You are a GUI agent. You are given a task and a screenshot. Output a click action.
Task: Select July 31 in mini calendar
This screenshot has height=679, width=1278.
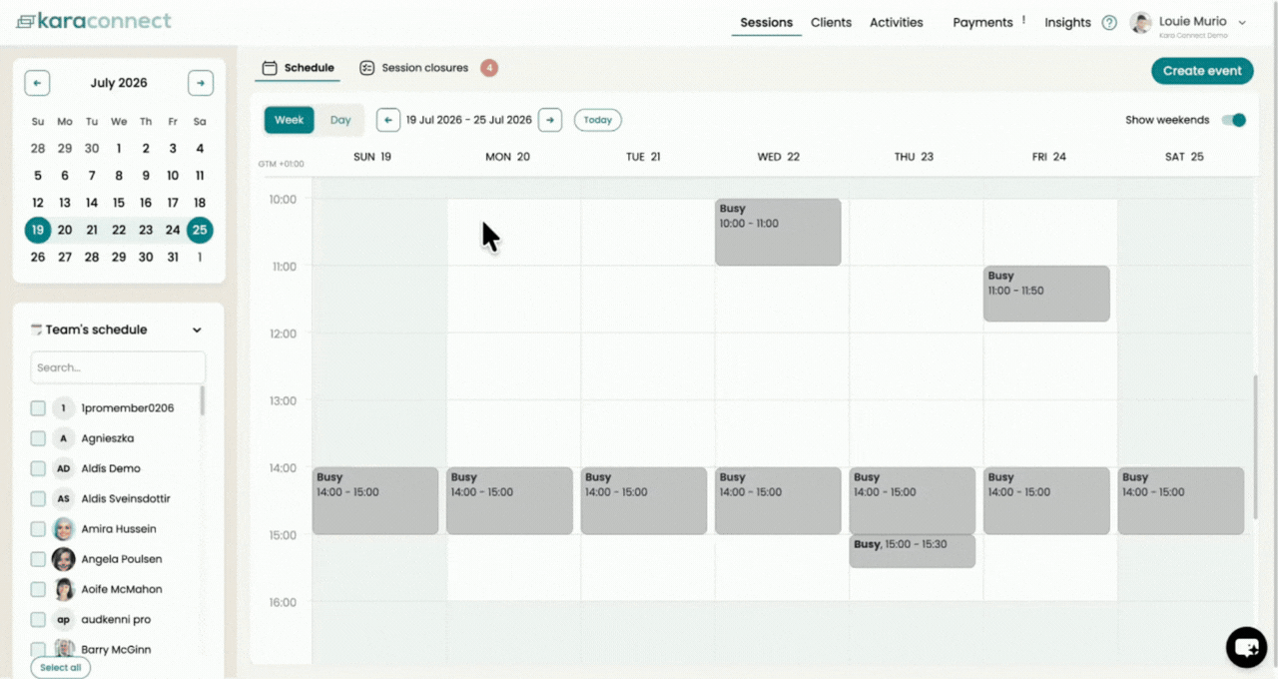click(173, 257)
